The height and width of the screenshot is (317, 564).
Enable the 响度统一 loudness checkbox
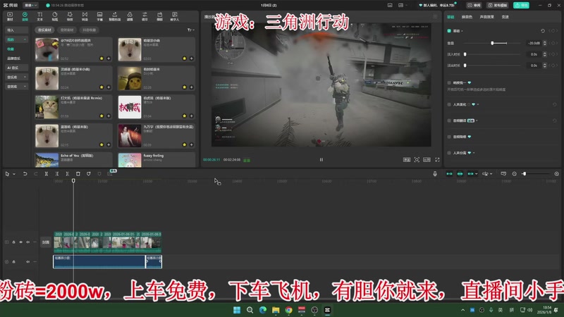click(449, 82)
